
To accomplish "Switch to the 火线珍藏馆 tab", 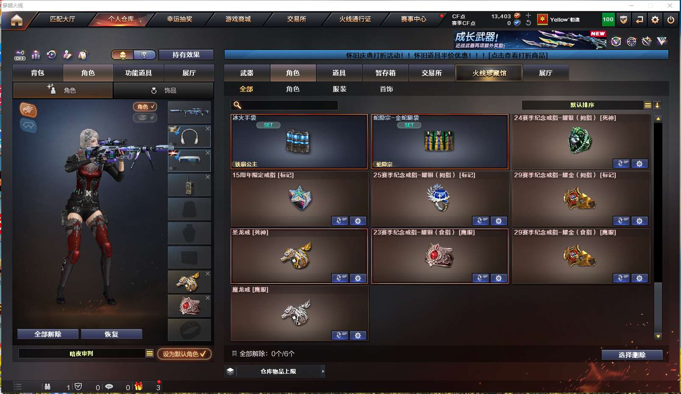I will (489, 73).
